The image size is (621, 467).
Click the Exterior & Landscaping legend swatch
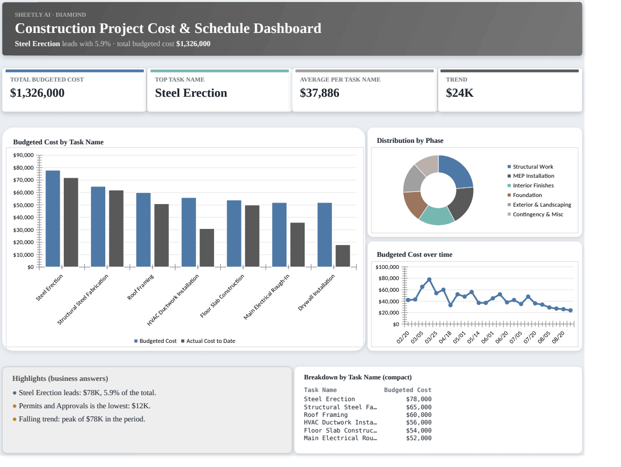[x=509, y=205]
